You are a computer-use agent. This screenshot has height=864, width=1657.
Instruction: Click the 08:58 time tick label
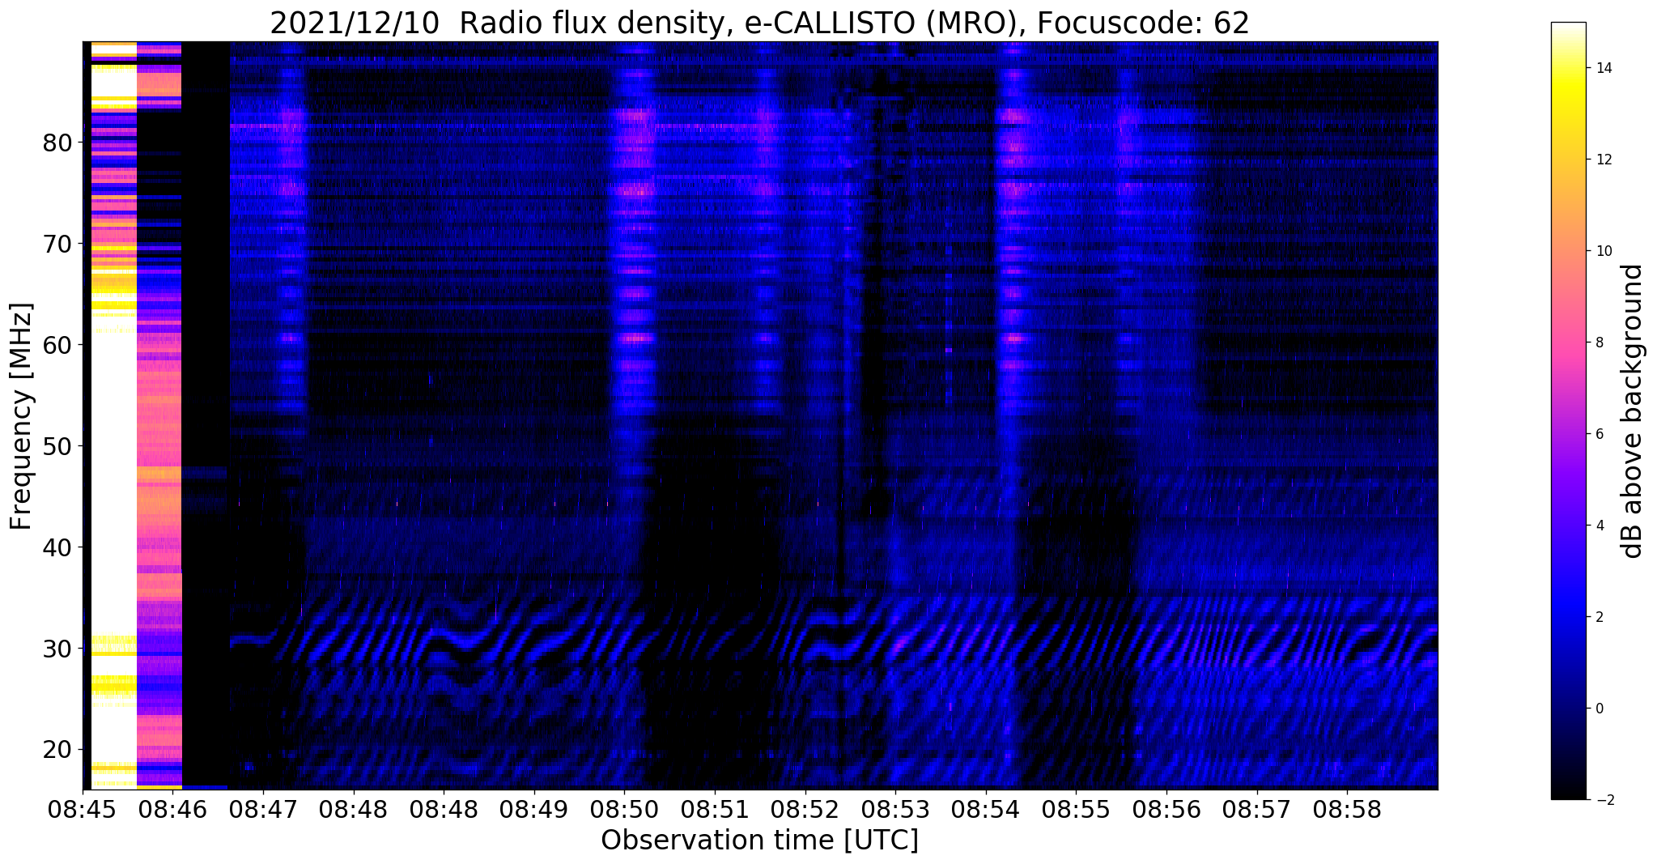point(1346,808)
